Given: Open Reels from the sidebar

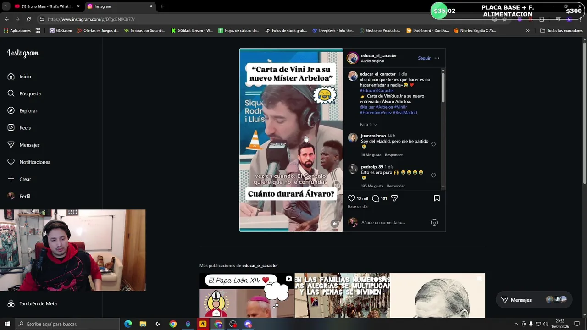Looking at the screenshot, I should point(19,128).
